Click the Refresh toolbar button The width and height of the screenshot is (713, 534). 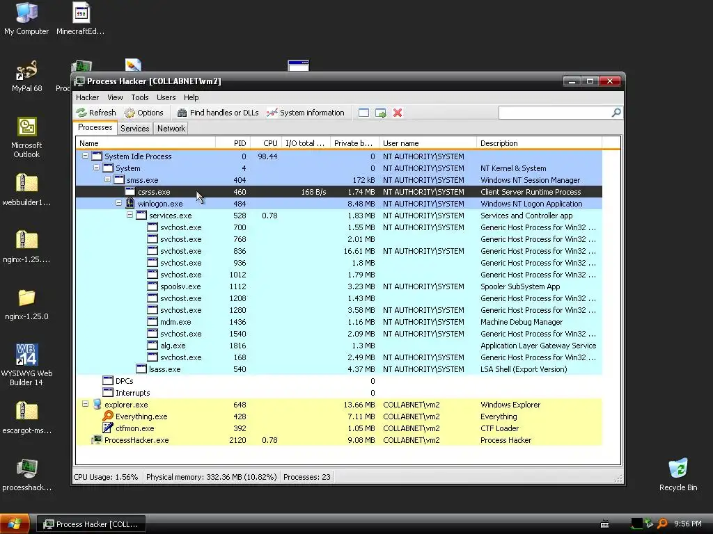coord(96,113)
